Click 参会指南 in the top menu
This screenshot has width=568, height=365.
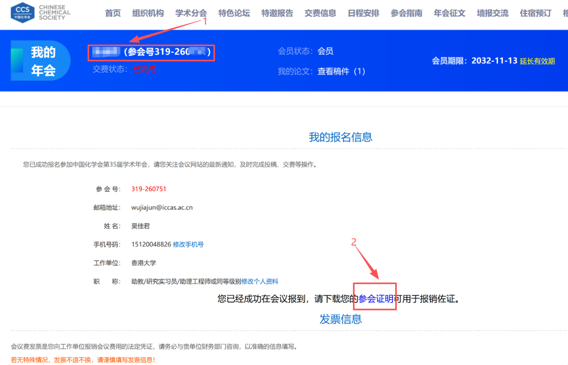click(x=406, y=13)
